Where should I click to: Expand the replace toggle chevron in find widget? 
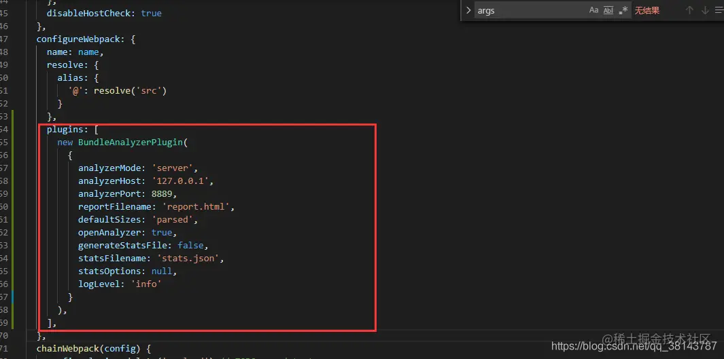point(468,10)
